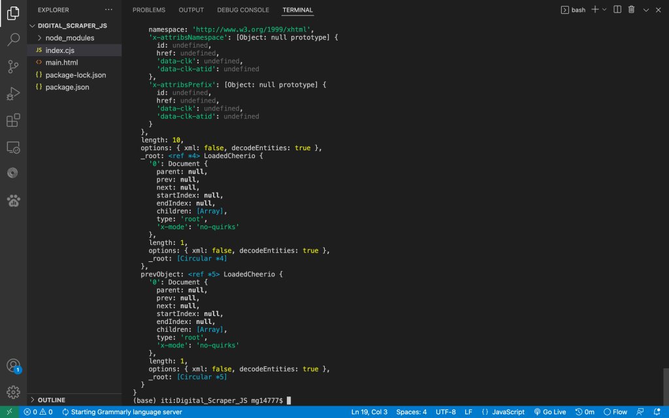Create a new terminal with plus icon
The width and height of the screenshot is (669, 418).
(x=595, y=9)
